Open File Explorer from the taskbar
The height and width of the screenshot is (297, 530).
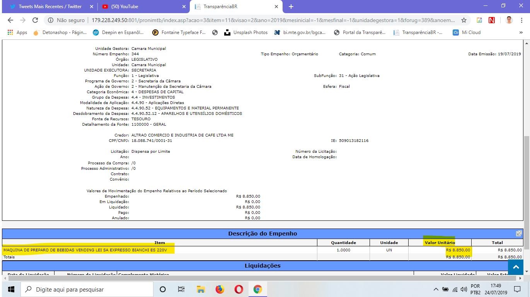pyautogui.click(x=201, y=289)
